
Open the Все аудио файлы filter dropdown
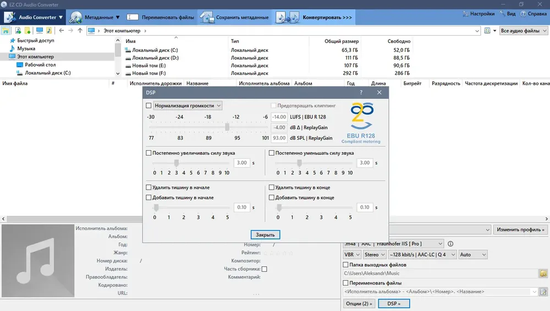tap(524, 30)
